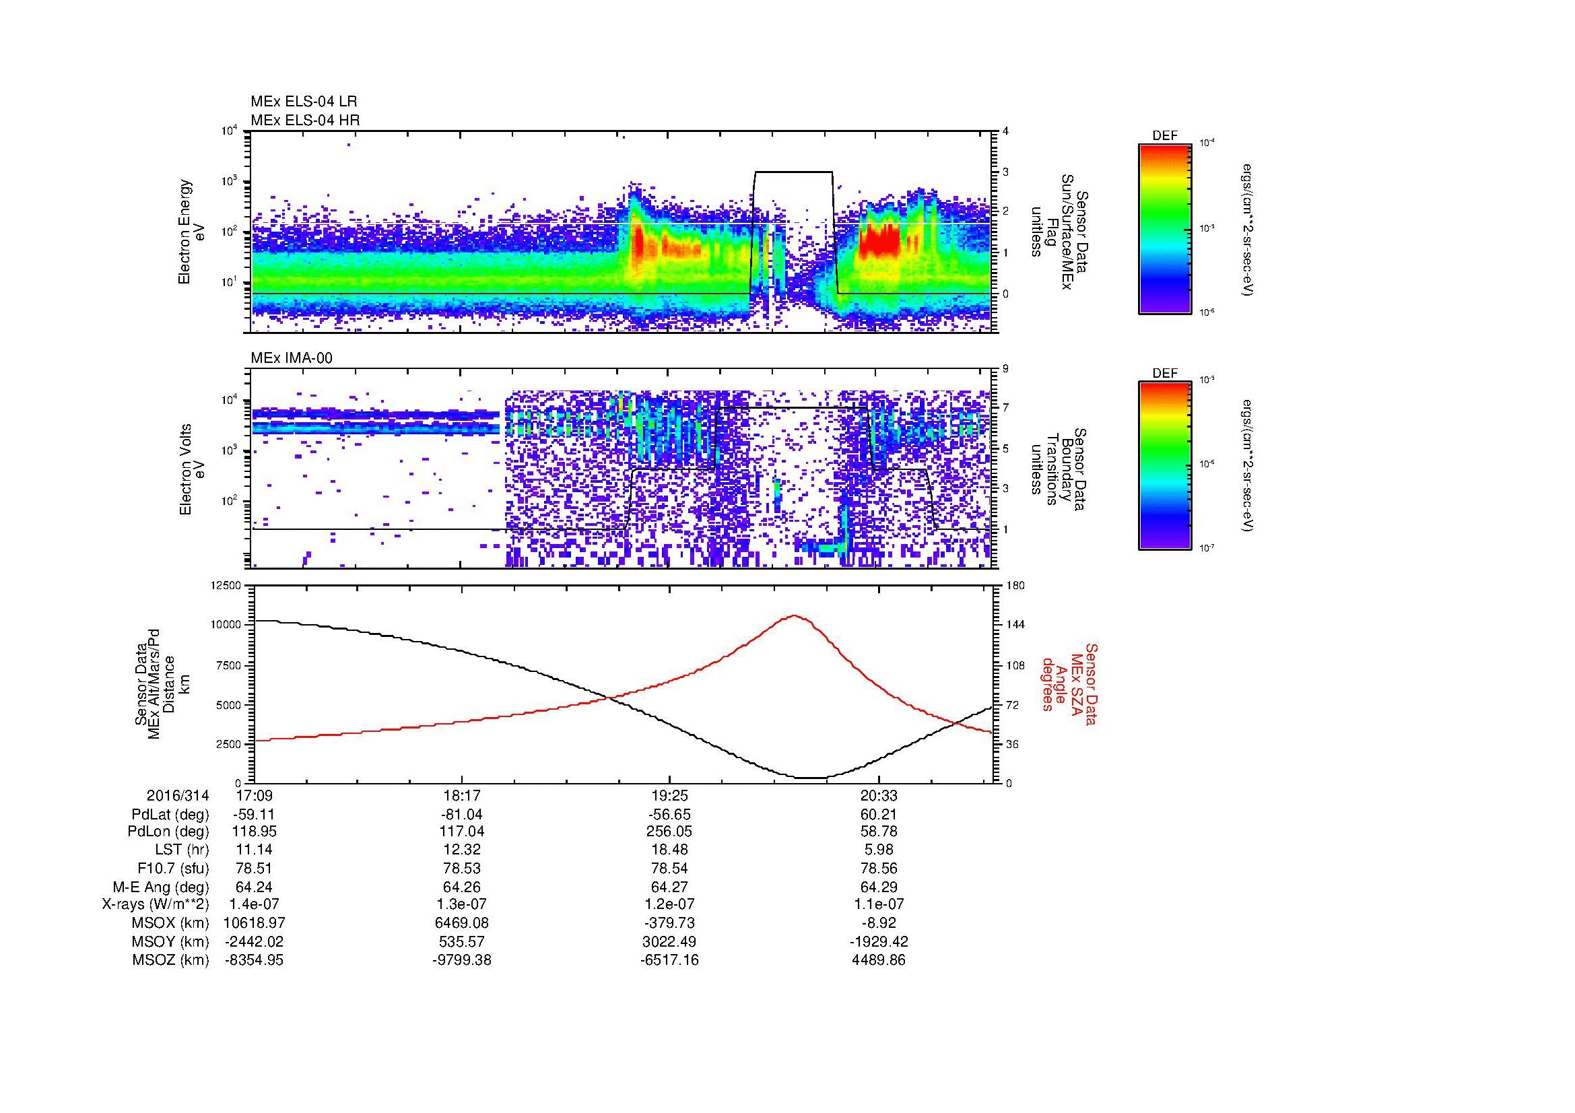Viewport: 1575px width, 1113px height.
Task: Click the 'Electron Volts eV' axis label
Action: [191, 469]
